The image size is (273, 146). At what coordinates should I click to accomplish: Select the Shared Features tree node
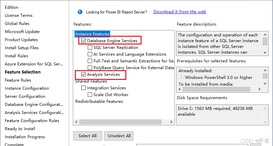pos(91,81)
